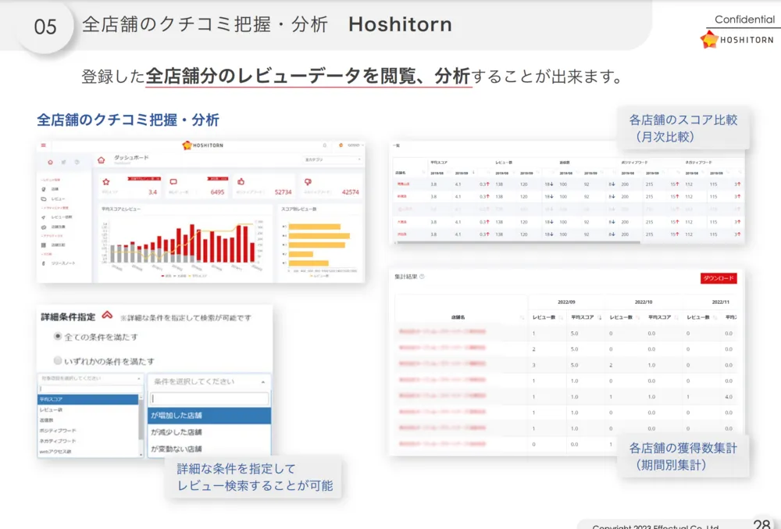Collapse 詳細条件指定 with the red chevron
Screen dimensions: 781x529
[x=107, y=316]
